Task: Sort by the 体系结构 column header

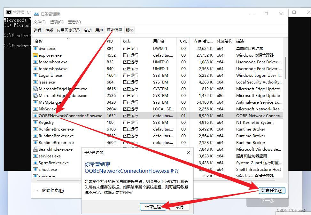Action: [x=224, y=41]
